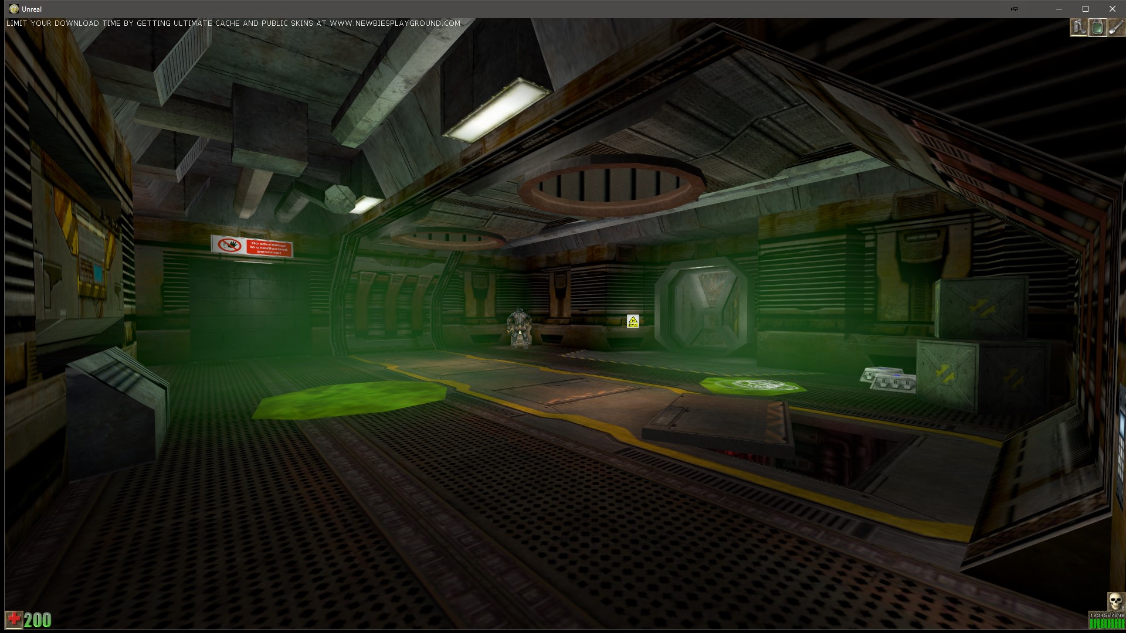Viewport: 1126px width, 633px height.
Task: Close the Unreal window
Action: click(1112, 9)
